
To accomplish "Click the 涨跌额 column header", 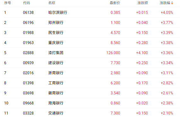I will pos(142,3).
